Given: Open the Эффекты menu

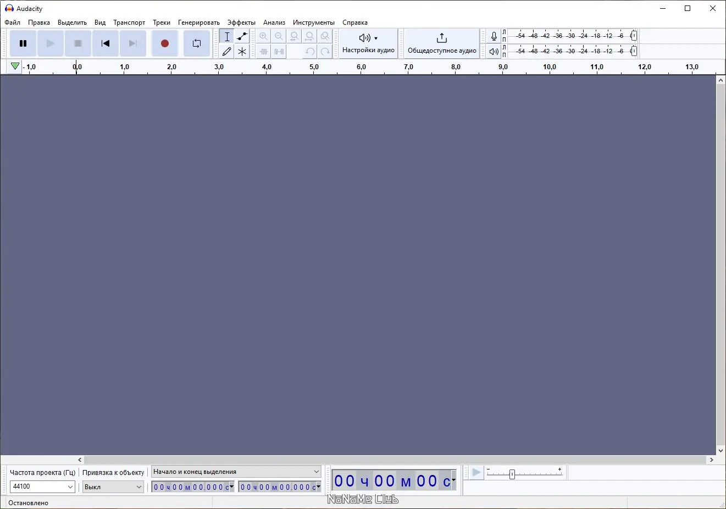Looking at the screenshot, I should point(241,23).
